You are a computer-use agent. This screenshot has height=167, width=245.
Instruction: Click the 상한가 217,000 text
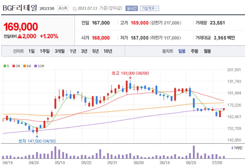[166, 23]
